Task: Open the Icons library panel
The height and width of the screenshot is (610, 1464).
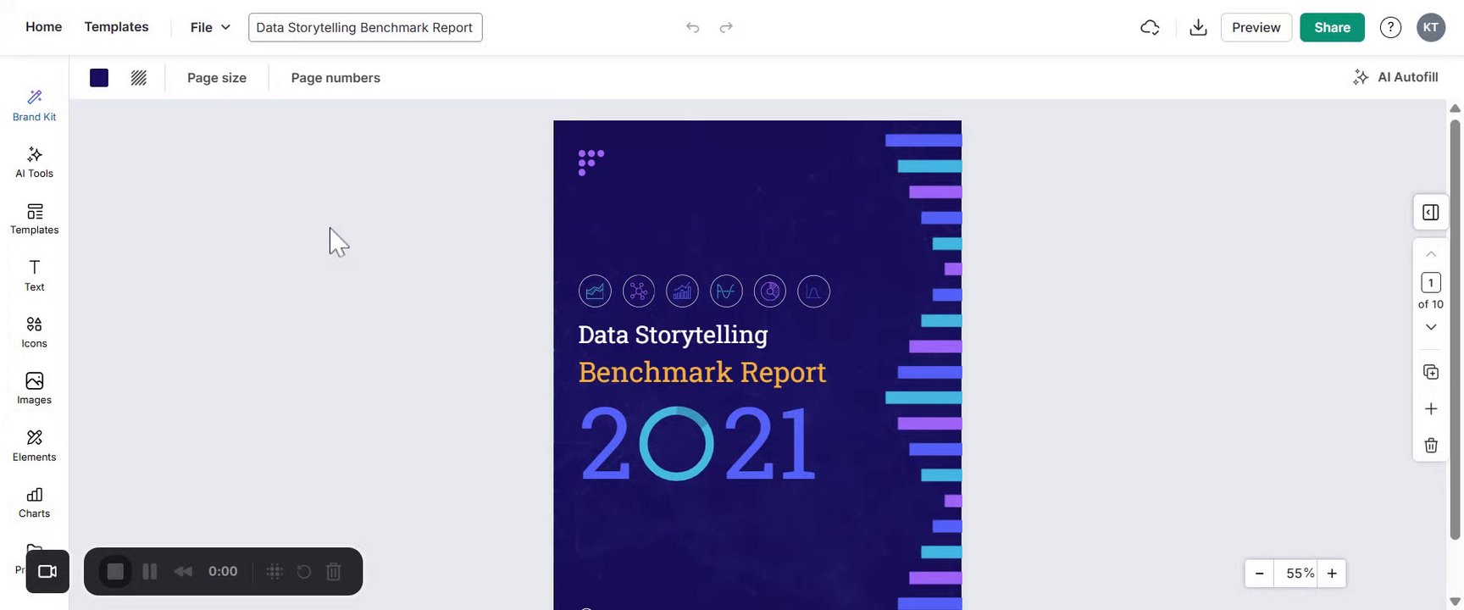Action: point(34,332)
